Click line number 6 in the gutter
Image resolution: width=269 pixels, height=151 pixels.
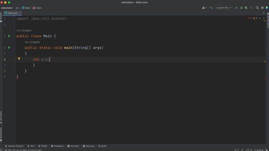tap(5, 60)
